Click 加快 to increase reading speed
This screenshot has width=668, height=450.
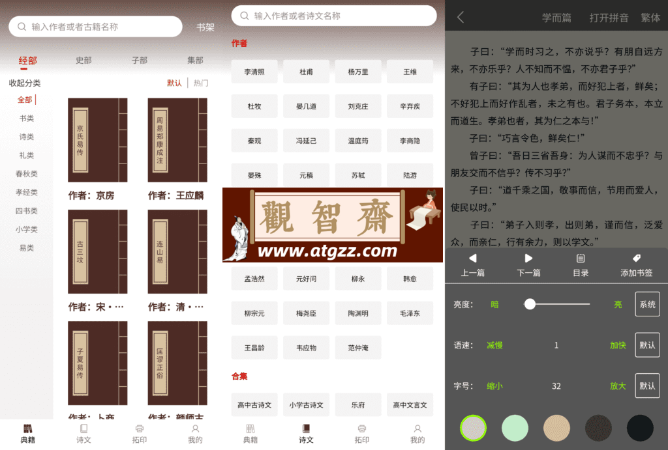[x=618, y=345]
